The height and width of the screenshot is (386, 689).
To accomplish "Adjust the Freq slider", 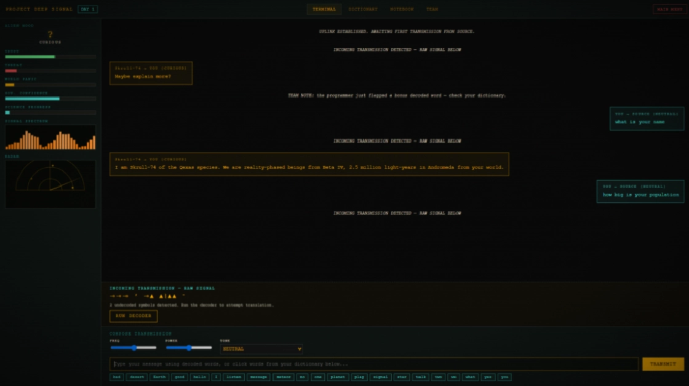I will 133,348.
